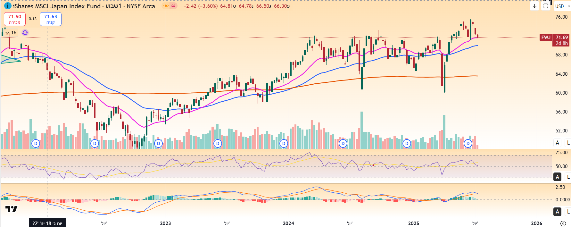Toggle auto scale A on main price pane
Screen dimensions: 571x227
pyautogui.click(x=558, y=143)
